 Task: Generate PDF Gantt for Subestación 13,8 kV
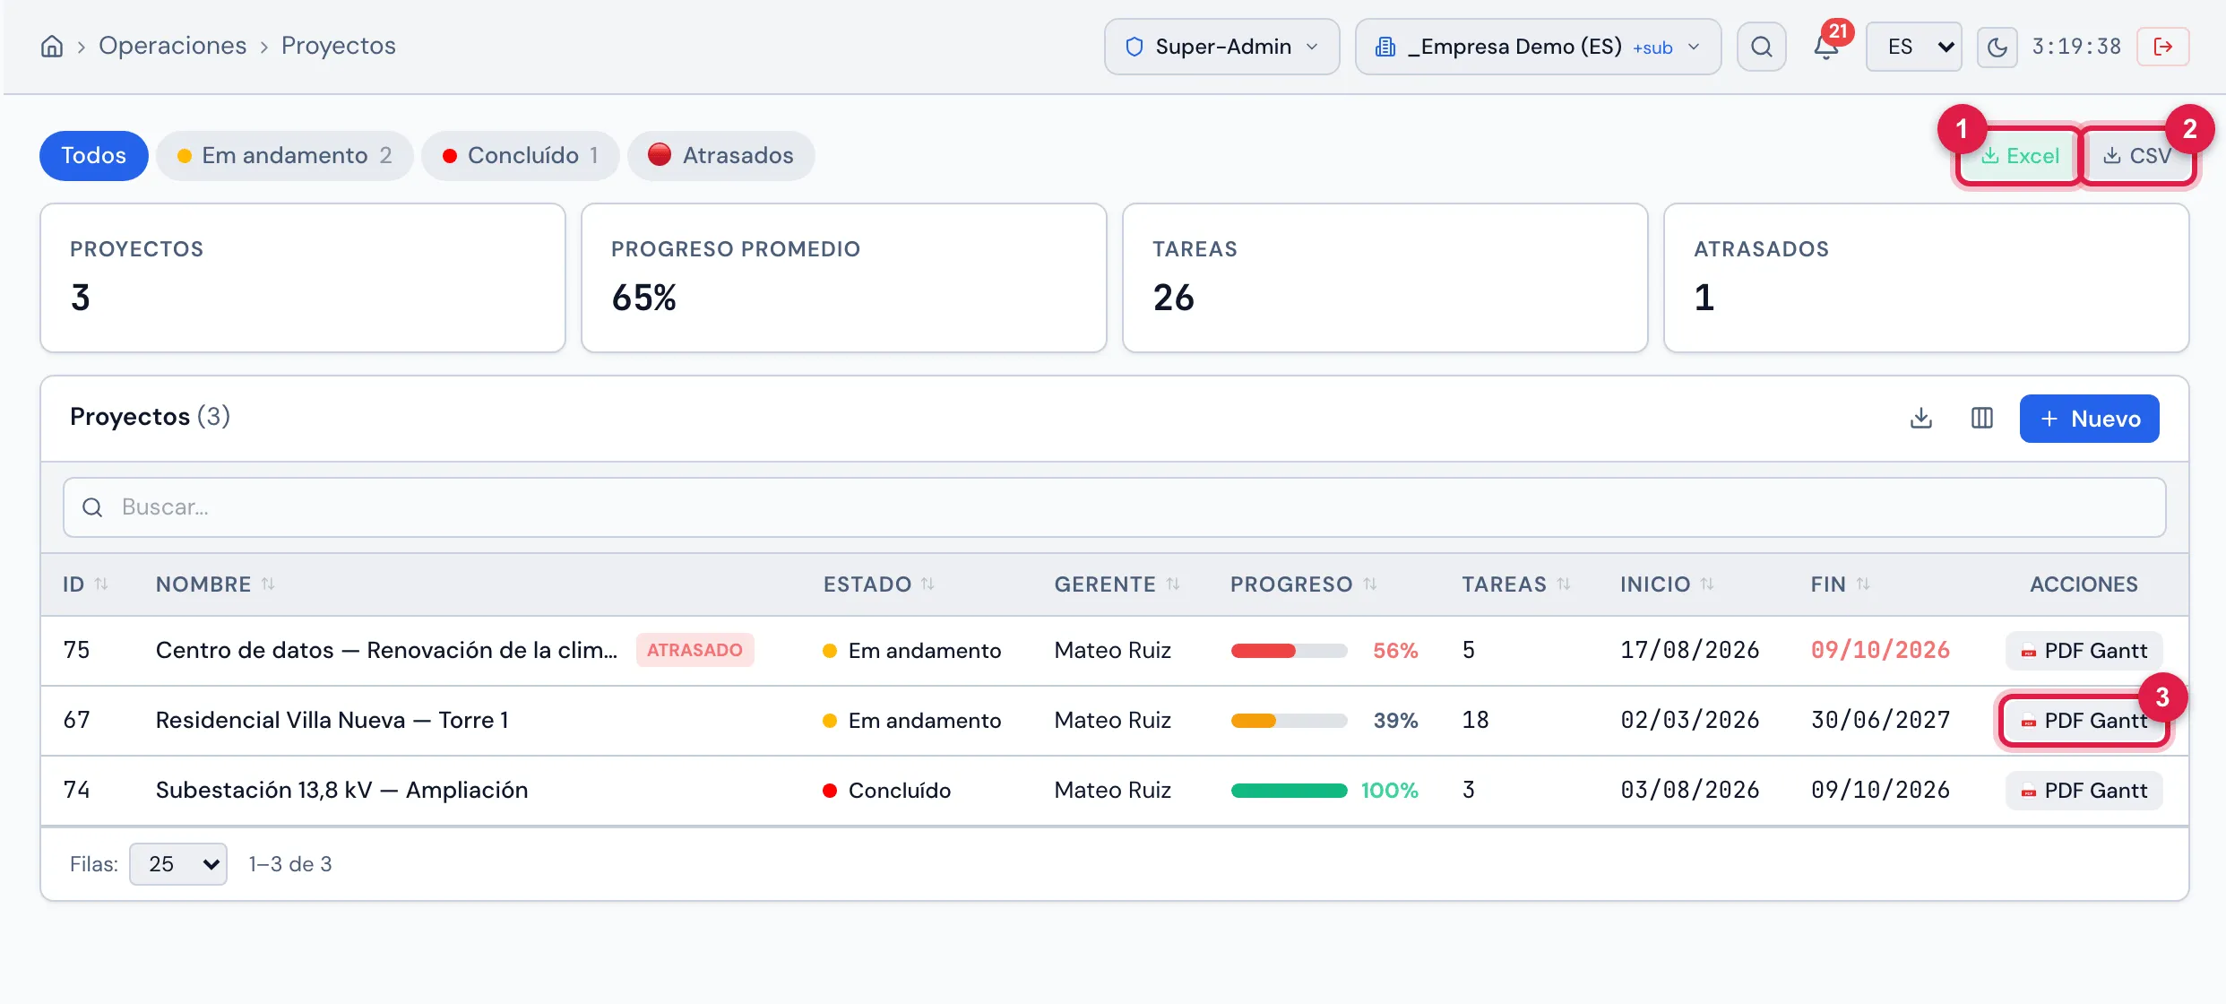point(2084,791)
